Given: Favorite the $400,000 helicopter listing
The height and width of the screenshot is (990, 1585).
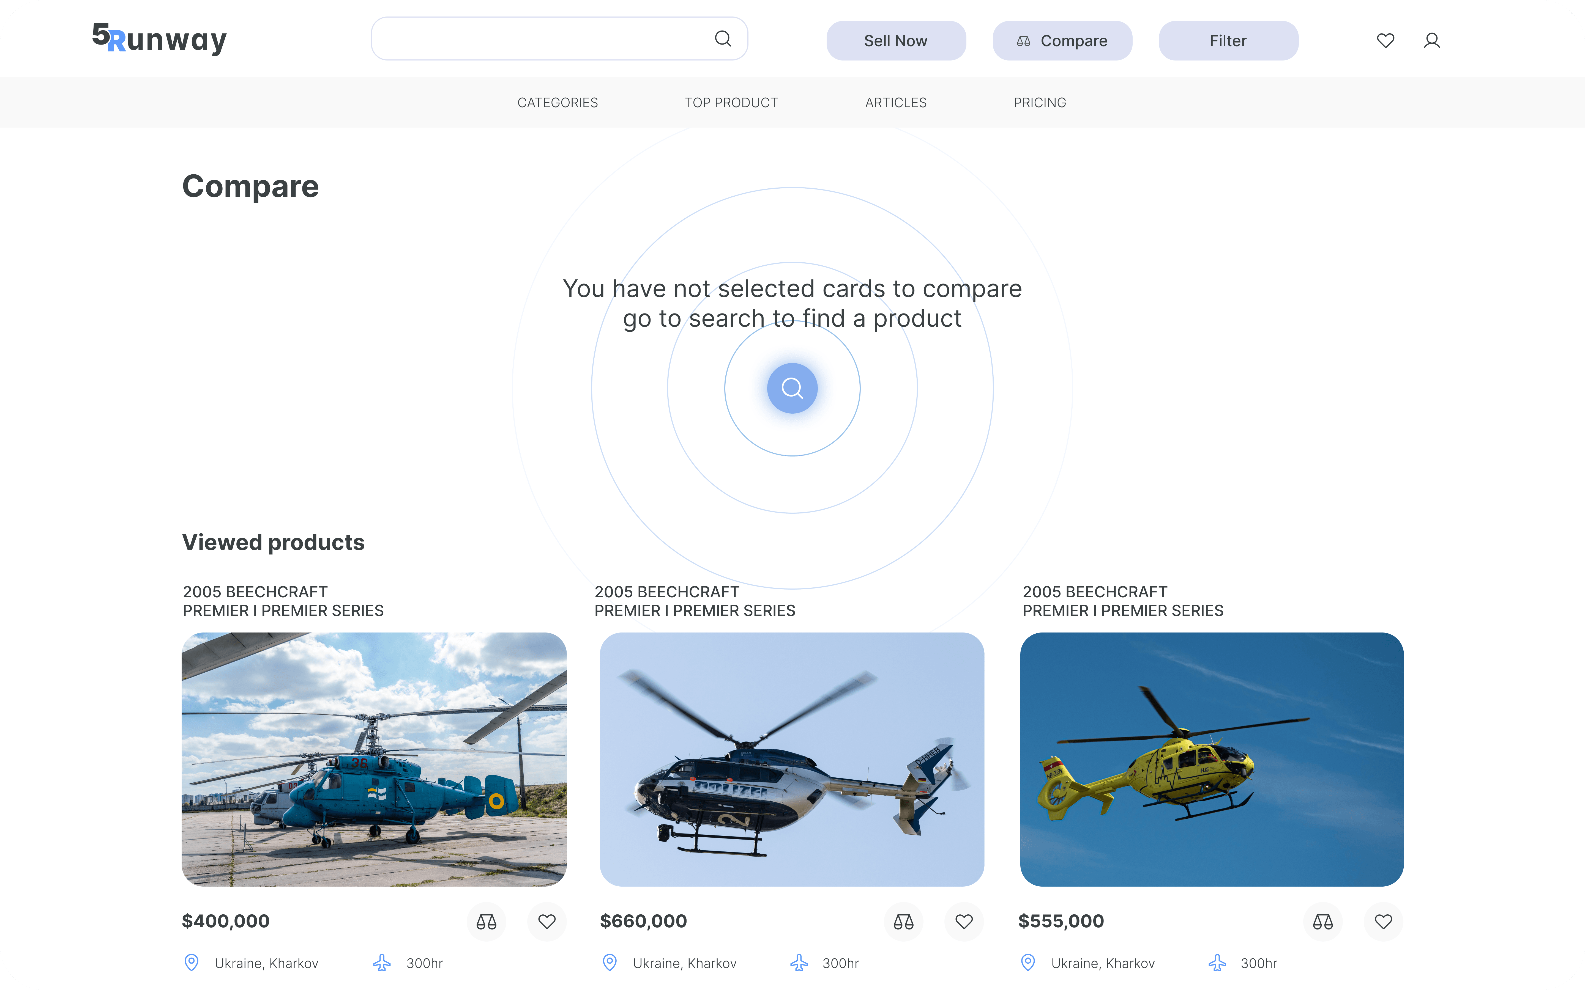Looking at the screenshot, I should click(x=547, y=921).
